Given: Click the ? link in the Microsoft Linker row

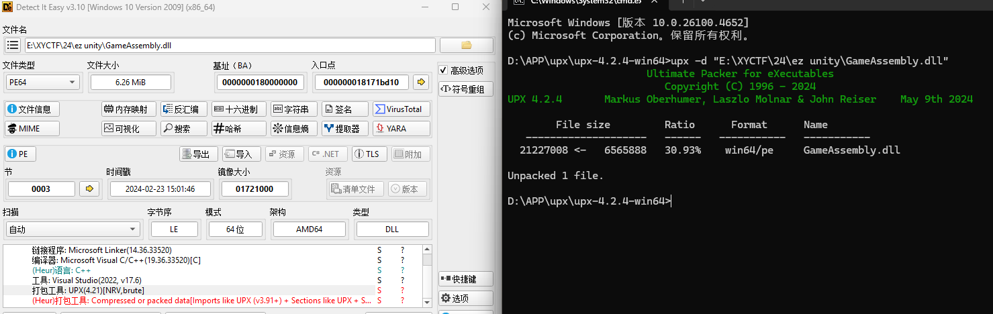Looking at the screenshot, I should click(402, 250).
